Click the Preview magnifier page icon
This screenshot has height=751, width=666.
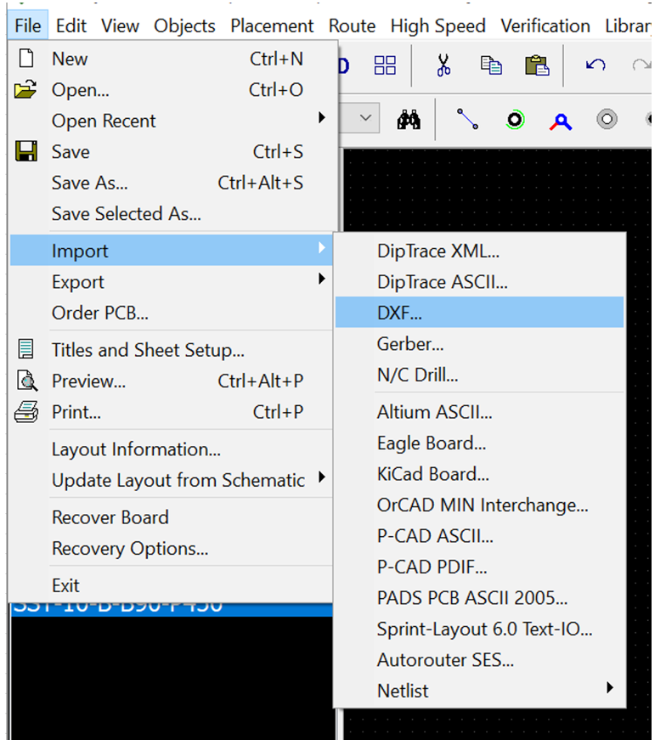pyautogui.click(x=27, y=381)
